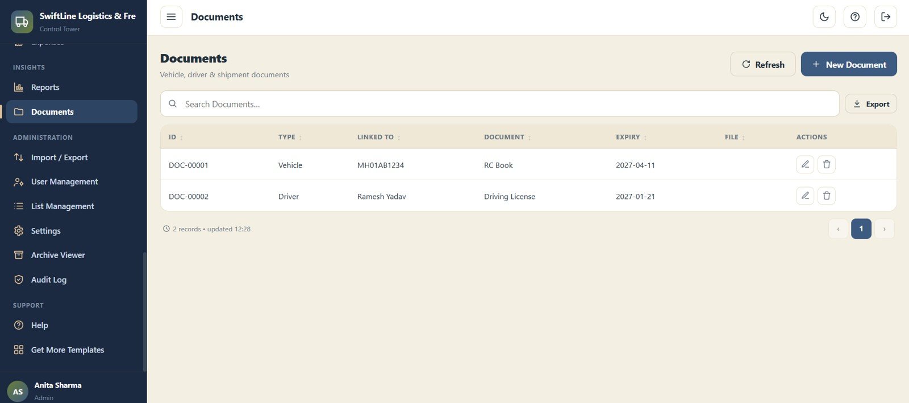Click the Driving License document cell
This screenshot has height=403, width=909.
510,196
